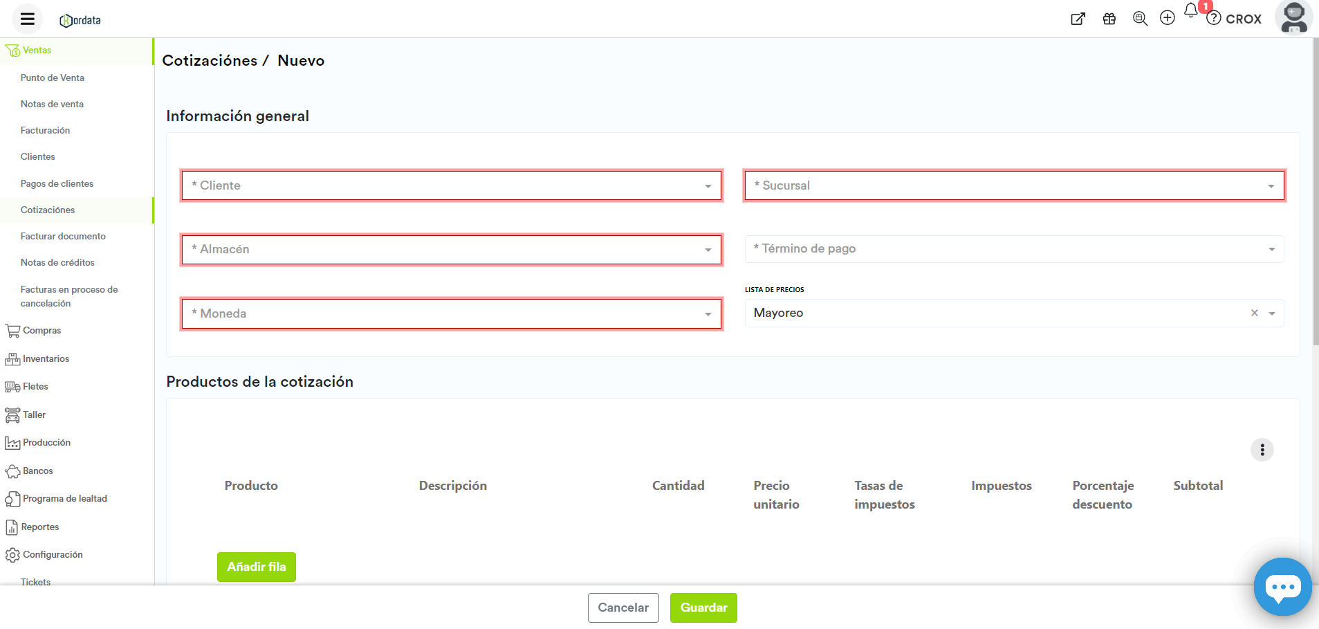The image size is (1319, 629).
Task: Open the user avatar profile
Action: (x=1293, y=18)
